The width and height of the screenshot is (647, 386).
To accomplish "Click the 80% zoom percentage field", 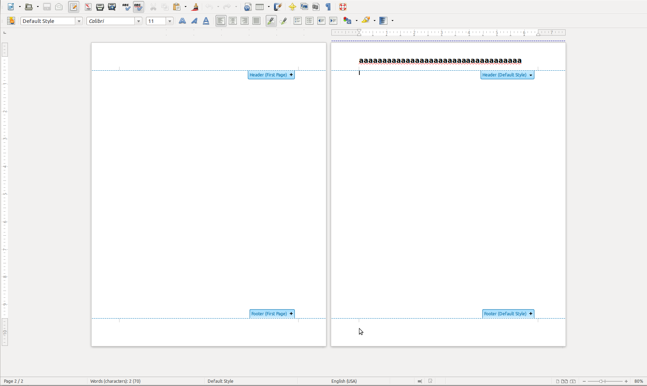I will pyautogui.click(x=638, y=381).
